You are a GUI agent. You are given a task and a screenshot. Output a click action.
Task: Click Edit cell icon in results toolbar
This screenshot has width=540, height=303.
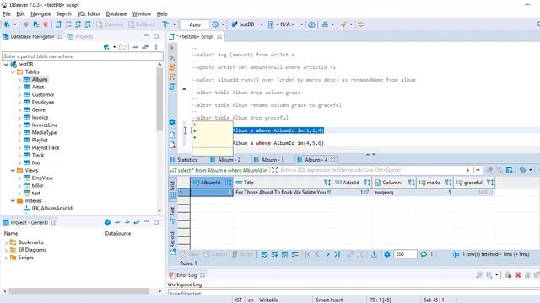coord(264,254)
